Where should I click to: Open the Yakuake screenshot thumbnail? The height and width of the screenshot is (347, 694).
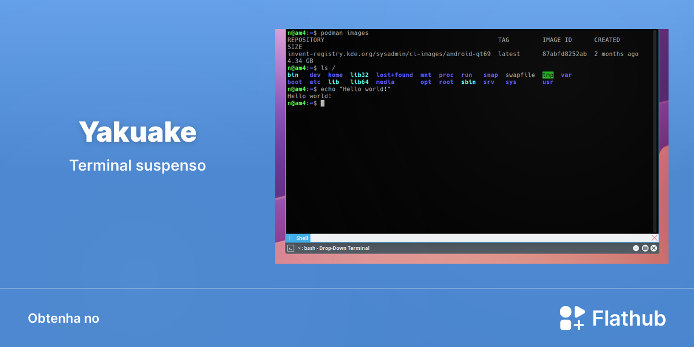(x=472, y=146)
